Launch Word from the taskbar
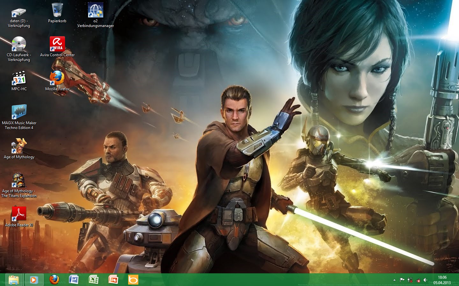 tap(74, 280)
